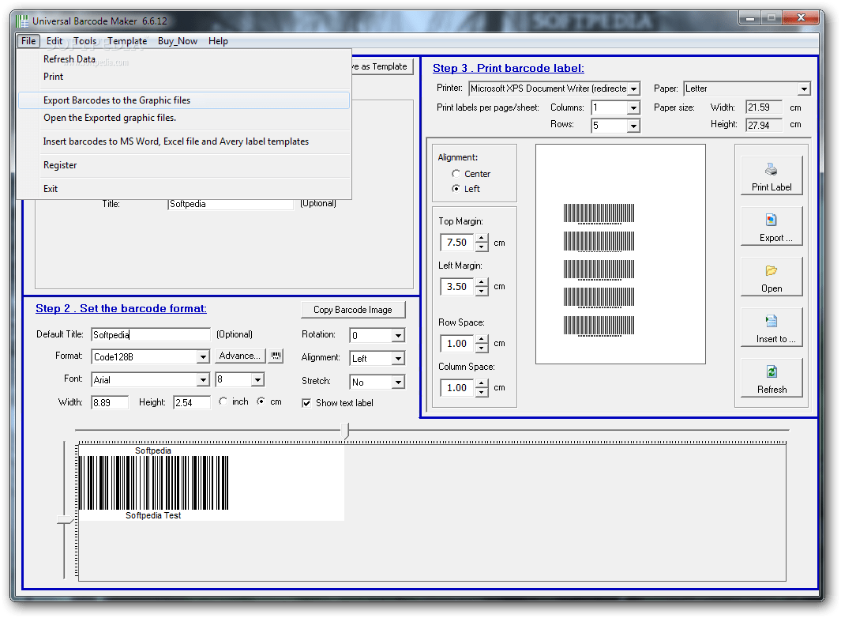Click the Copy Barcode Image button

coord(353,309)
